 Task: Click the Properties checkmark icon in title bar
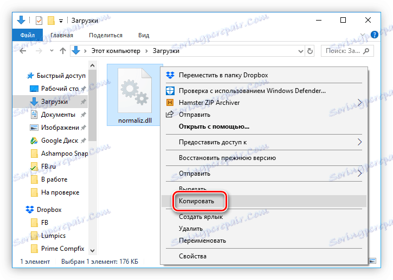pyautogui.click(x=39, y=21)
